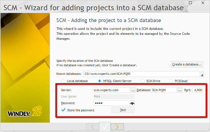Click into the Password field
Screen dimensions: 210x132
coord(111,103)
